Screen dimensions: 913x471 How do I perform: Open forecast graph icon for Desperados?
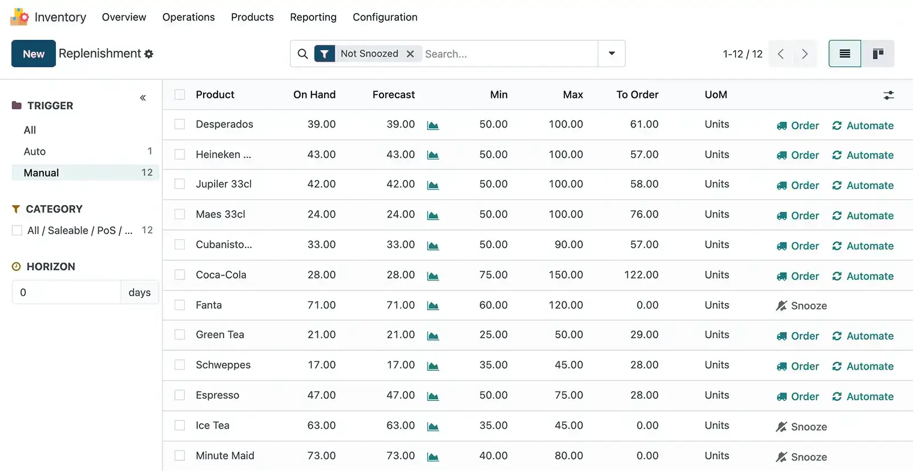coord(433,125)
